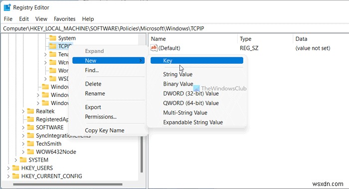Click the WSD folder icon
Image resolution: width=349 pixels, height=189 pixels.
(53, 79)
